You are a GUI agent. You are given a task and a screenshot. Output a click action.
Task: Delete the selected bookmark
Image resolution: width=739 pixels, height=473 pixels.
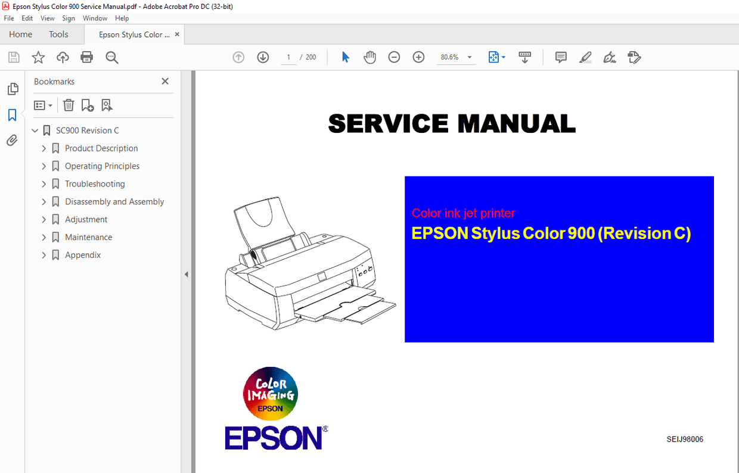pos(69,105)
